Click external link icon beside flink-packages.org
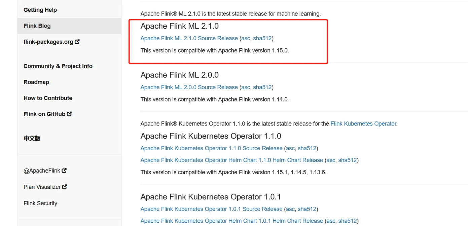471x226 pixels. point(77,42)
